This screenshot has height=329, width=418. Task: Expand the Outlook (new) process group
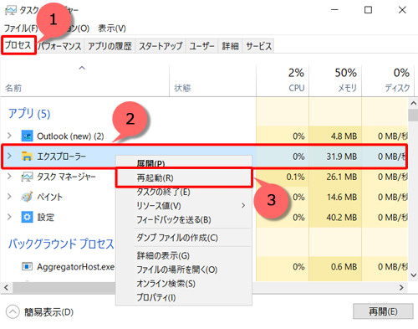pos(9,136)
